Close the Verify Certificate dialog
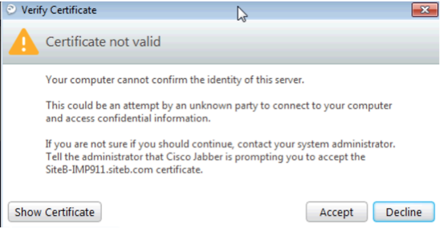Viewport: 440px width, 228px height. (425, 10)
